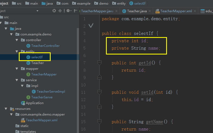Collapse the java folder in tree
The image size is (213, 133).
point(6,29)
